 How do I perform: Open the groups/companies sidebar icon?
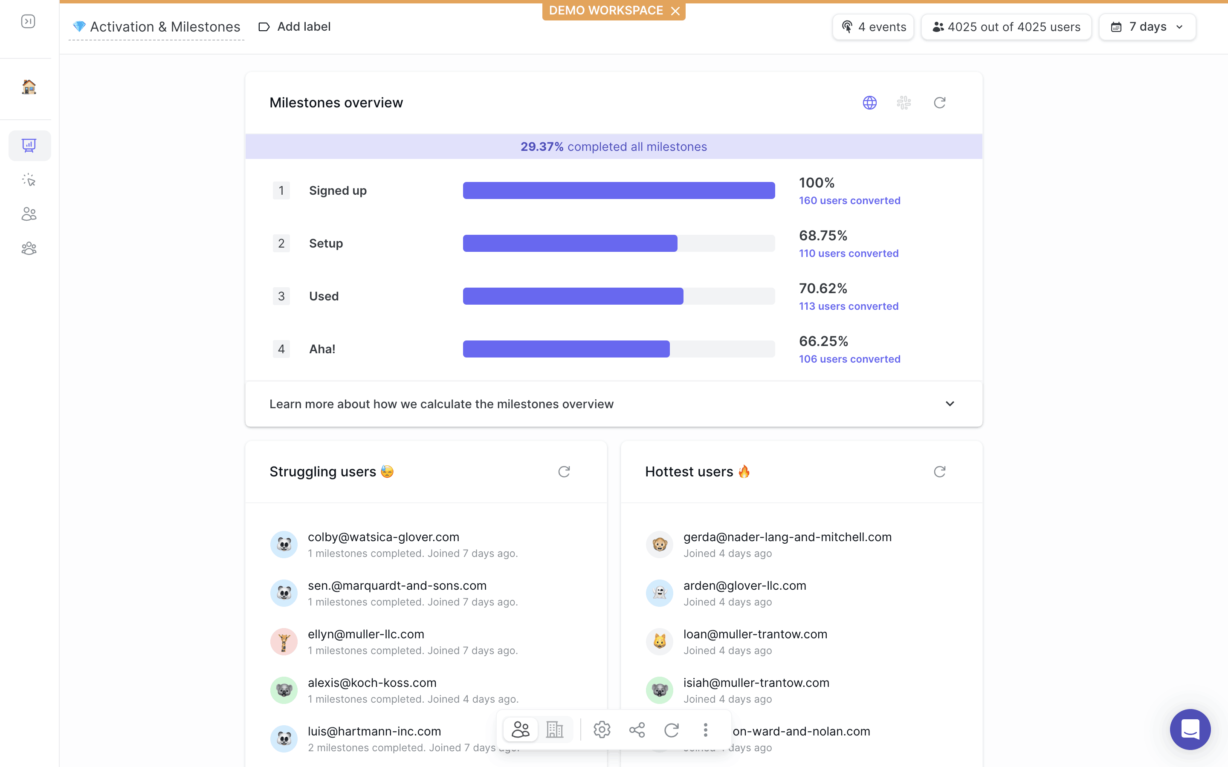[x=29, y=248]
